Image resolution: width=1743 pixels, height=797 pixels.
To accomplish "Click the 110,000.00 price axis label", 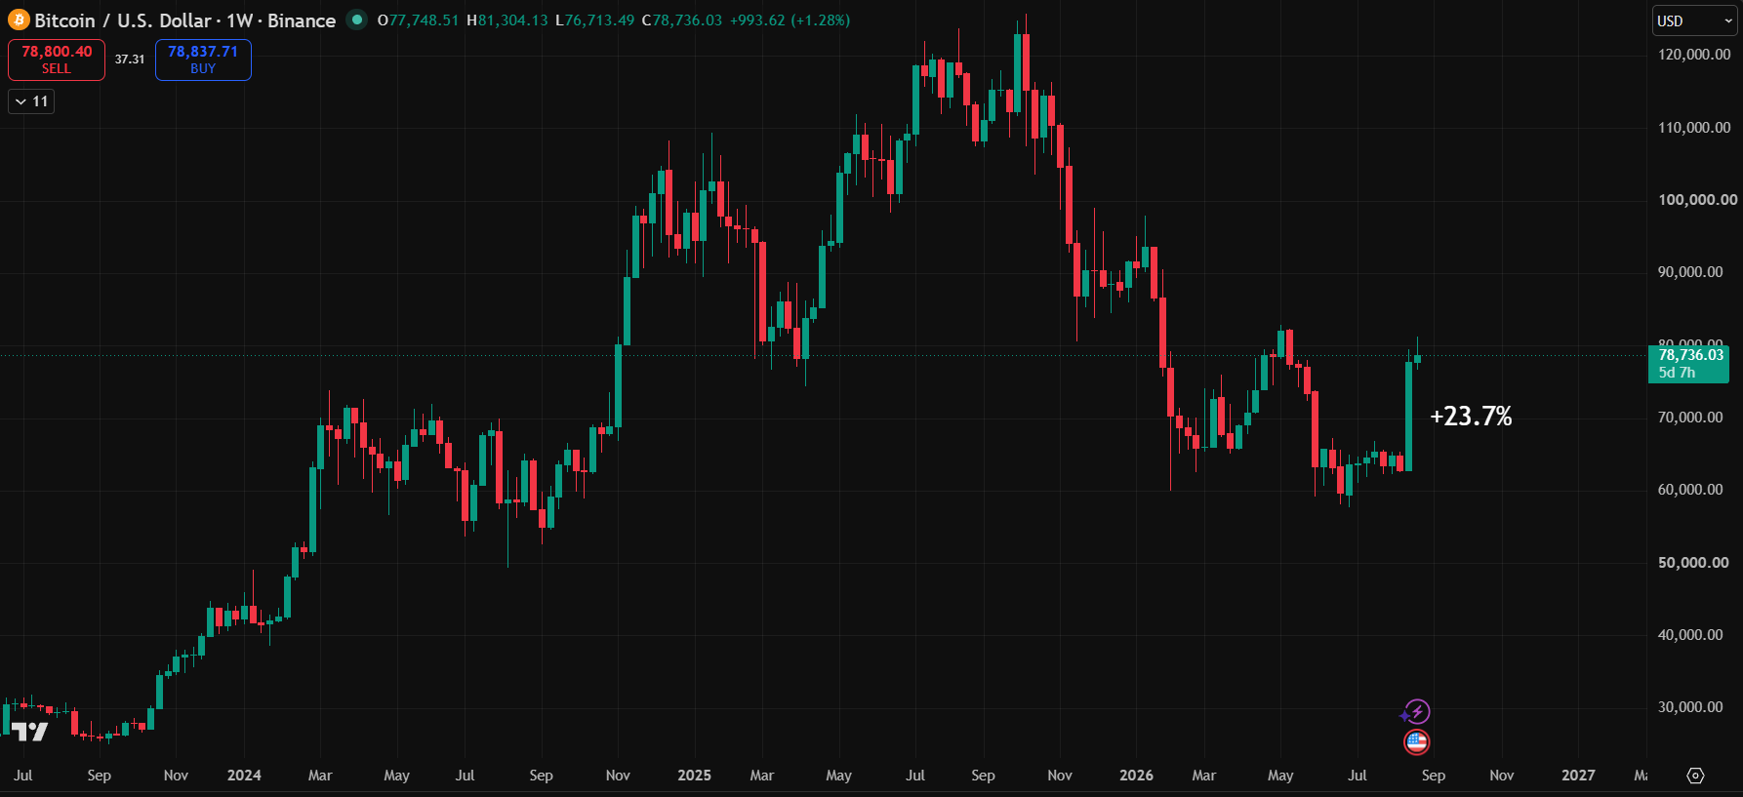I will [x=1694, y=128].
